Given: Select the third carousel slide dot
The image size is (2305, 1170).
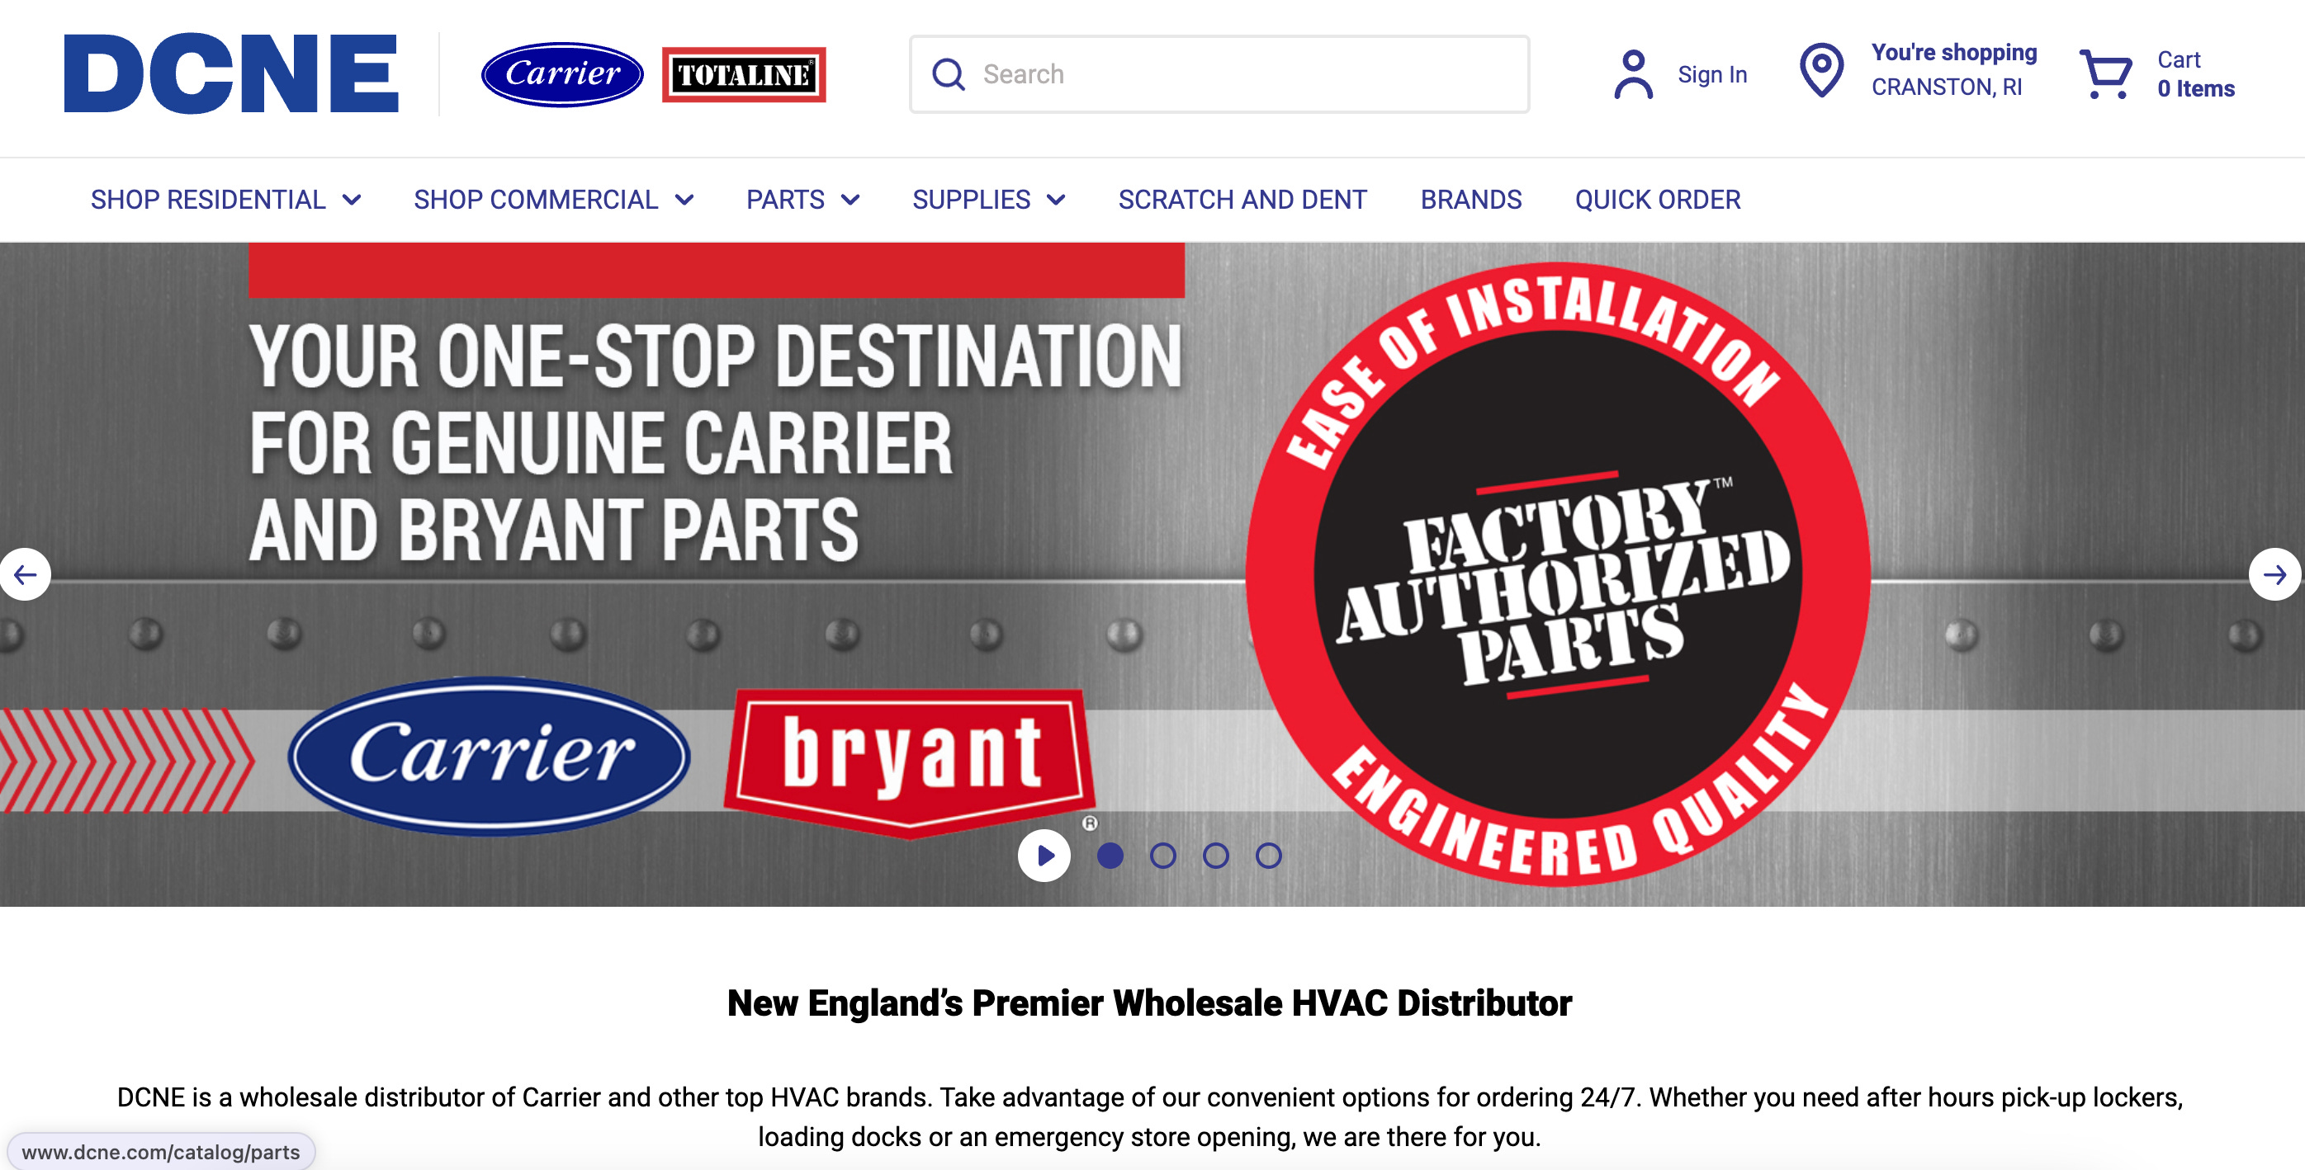Looking at the screenshot, I should click(1215, 856).
